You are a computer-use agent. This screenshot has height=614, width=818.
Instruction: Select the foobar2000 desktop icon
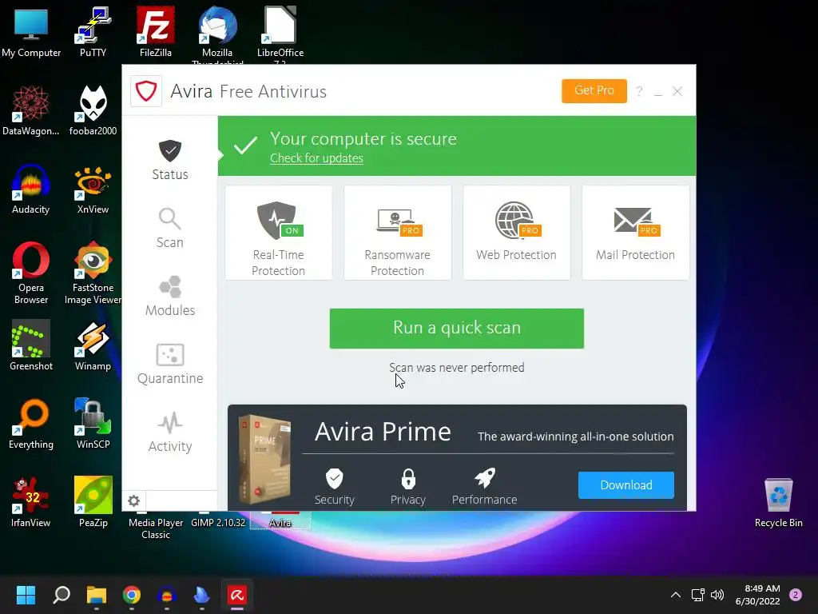tap(93, 110)
